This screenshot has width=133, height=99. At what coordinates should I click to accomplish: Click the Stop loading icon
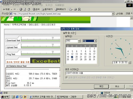click(x=21, y=9)
